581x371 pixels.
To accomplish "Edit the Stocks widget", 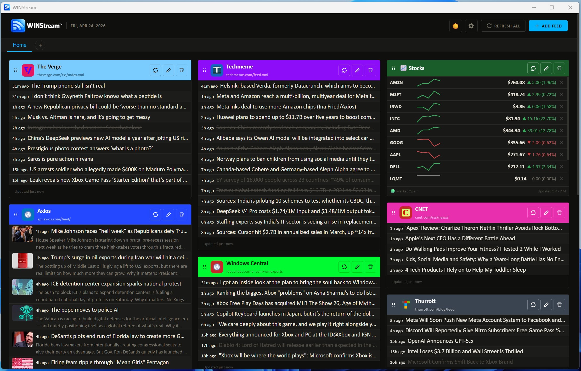I will click(546, 68).
